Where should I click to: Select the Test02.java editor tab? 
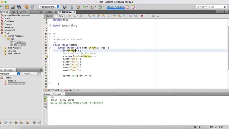tap(67, 12)
